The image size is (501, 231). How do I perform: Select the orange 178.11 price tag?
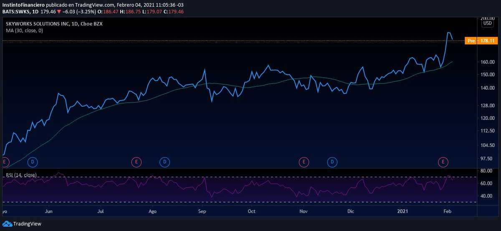point(487,41)
